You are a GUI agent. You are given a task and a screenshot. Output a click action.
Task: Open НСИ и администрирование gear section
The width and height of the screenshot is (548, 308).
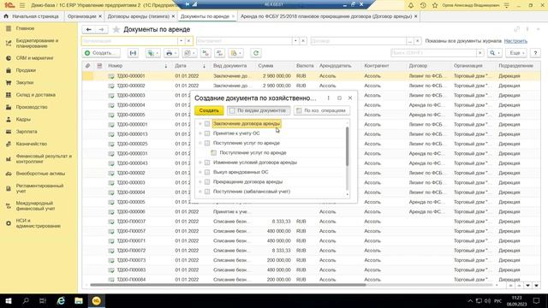pos(38,223)
